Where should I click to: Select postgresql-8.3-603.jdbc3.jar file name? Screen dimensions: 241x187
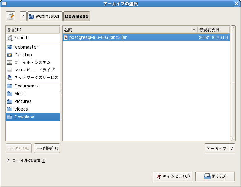(x=98, y=37)
